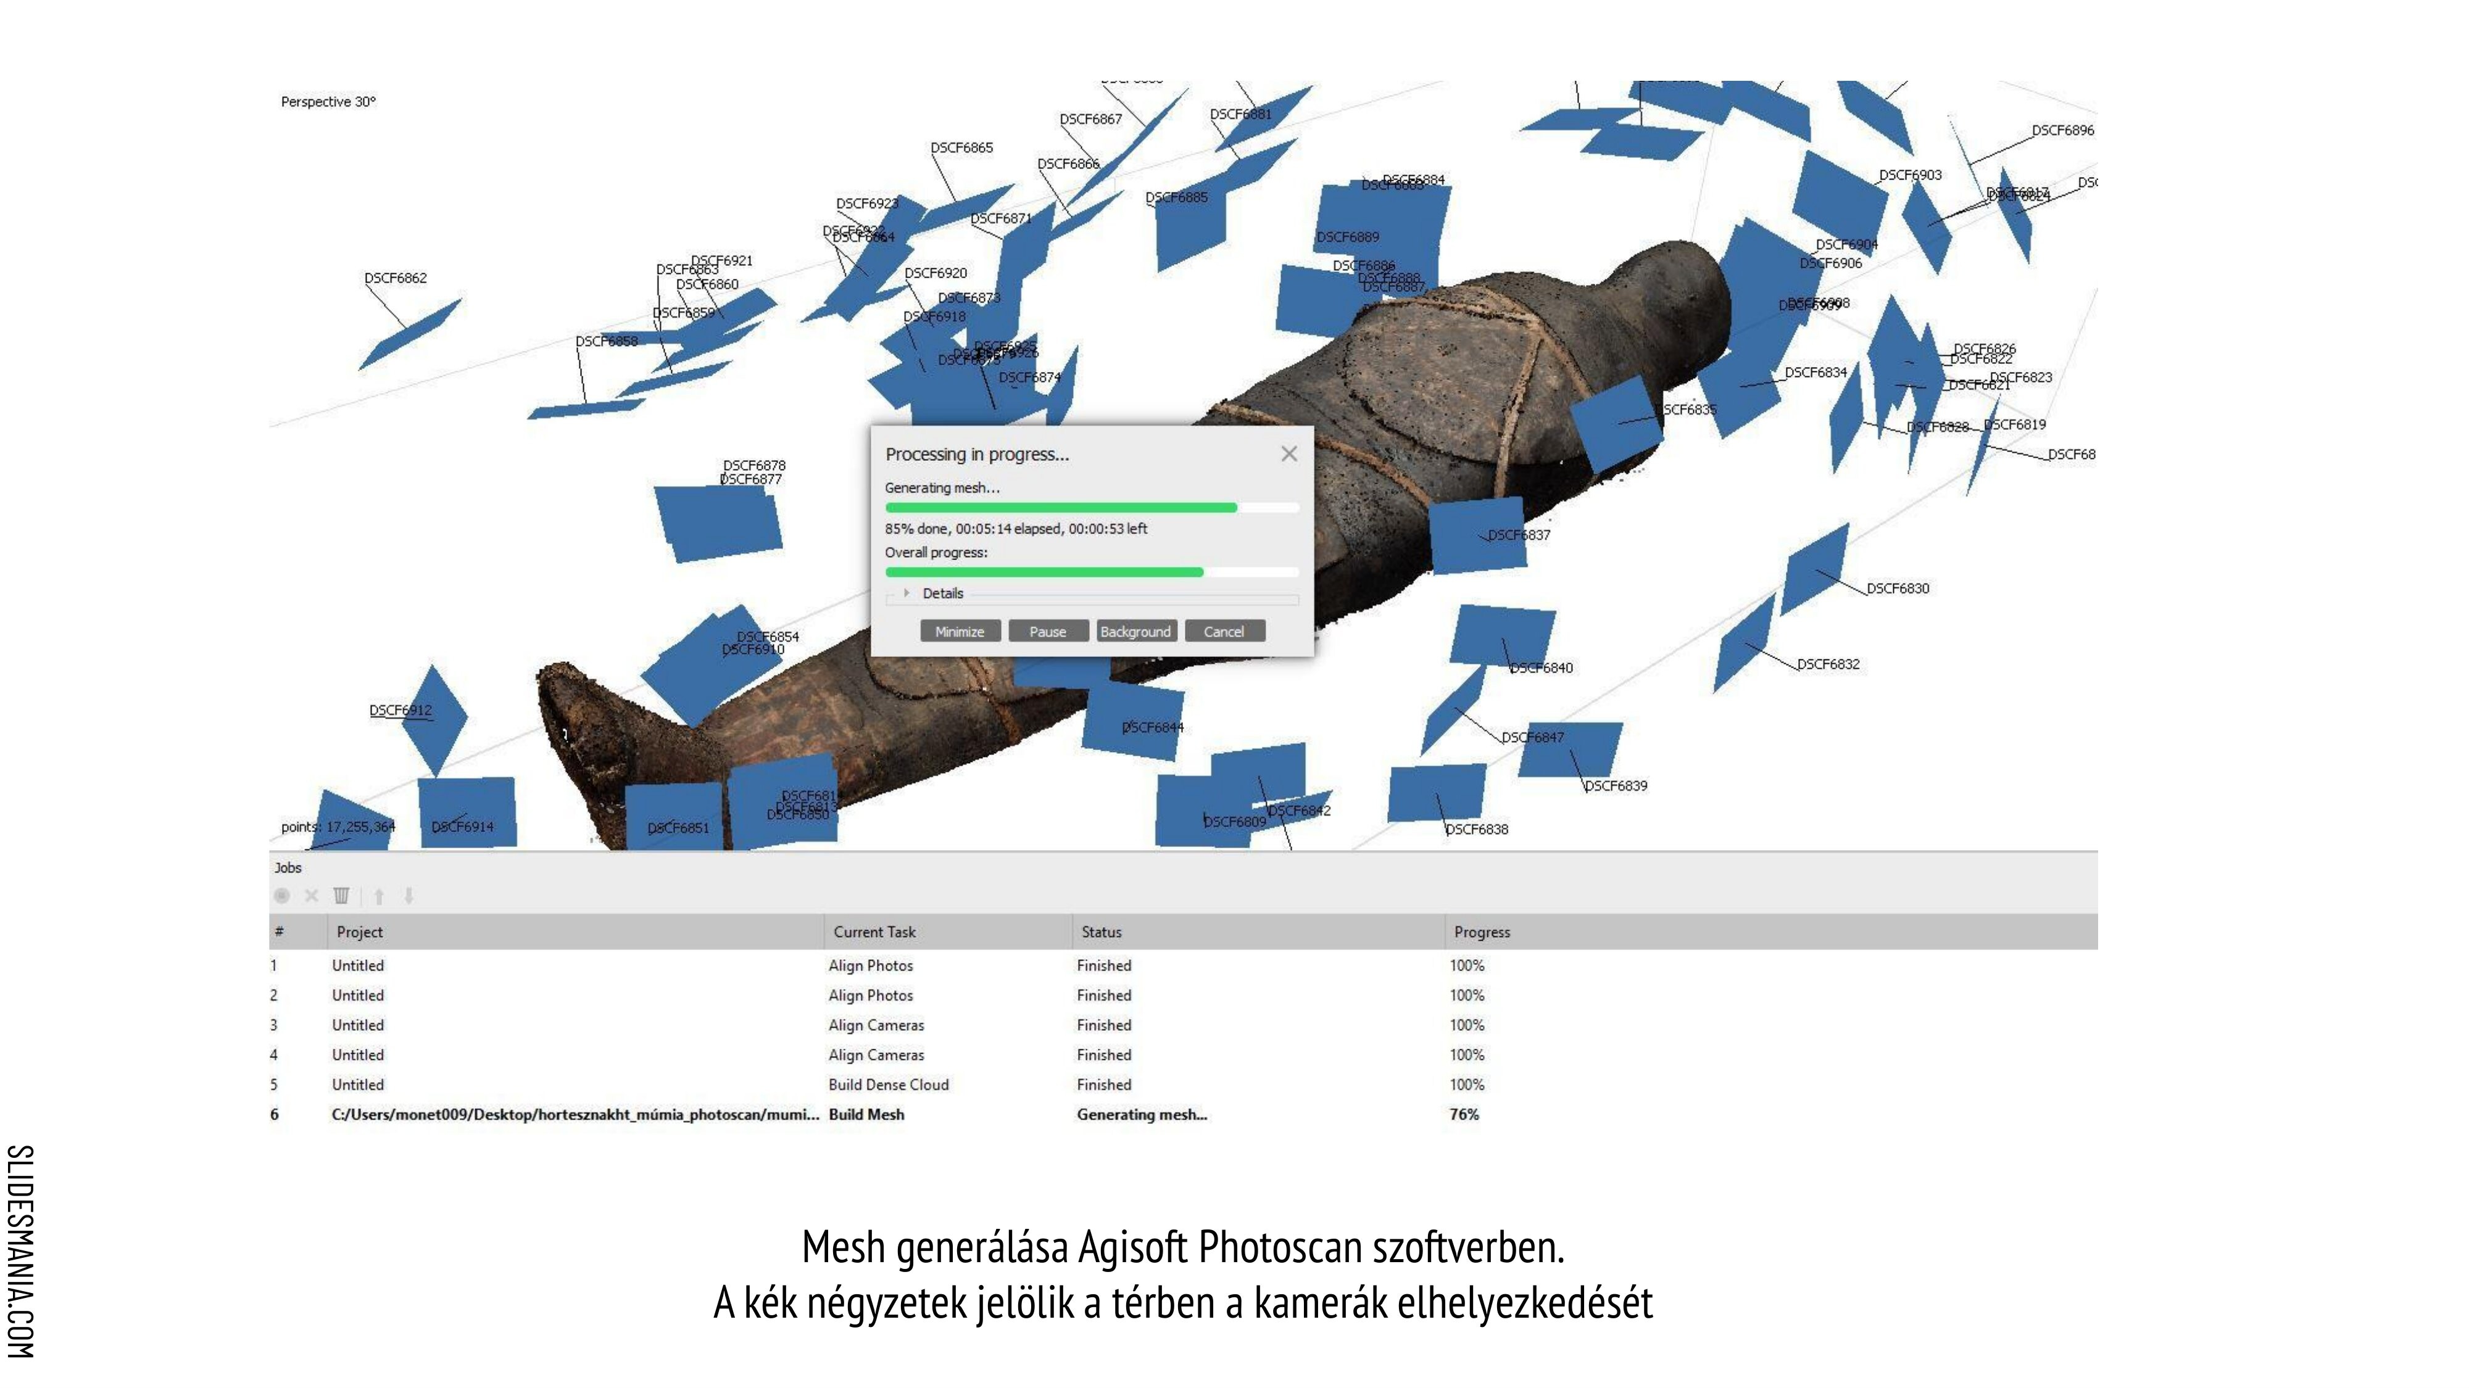Sort jobs by the Project column header
Image resolution: width=2469 pixels, height=1388 pixels.
[x=359, y=932]
